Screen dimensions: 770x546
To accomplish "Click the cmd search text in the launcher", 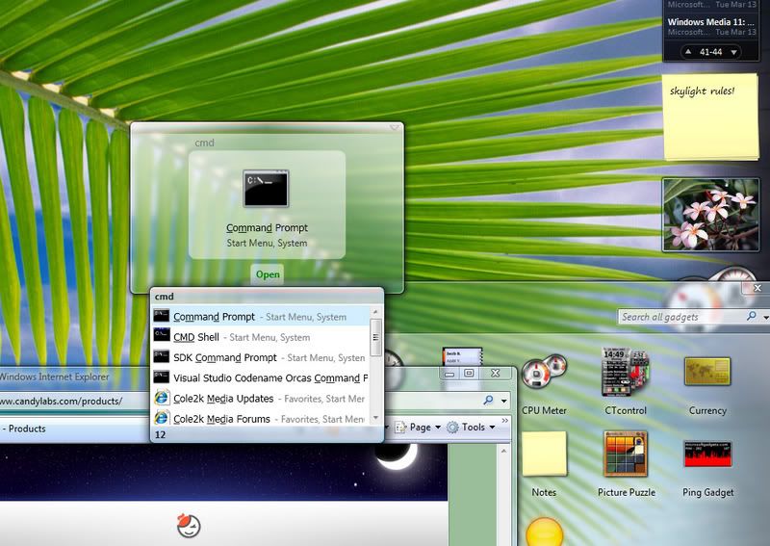I will [204, 143].
